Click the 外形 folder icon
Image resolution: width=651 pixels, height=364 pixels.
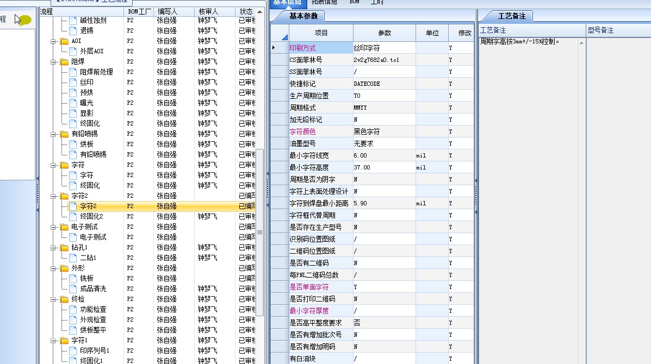click(64, 268)
